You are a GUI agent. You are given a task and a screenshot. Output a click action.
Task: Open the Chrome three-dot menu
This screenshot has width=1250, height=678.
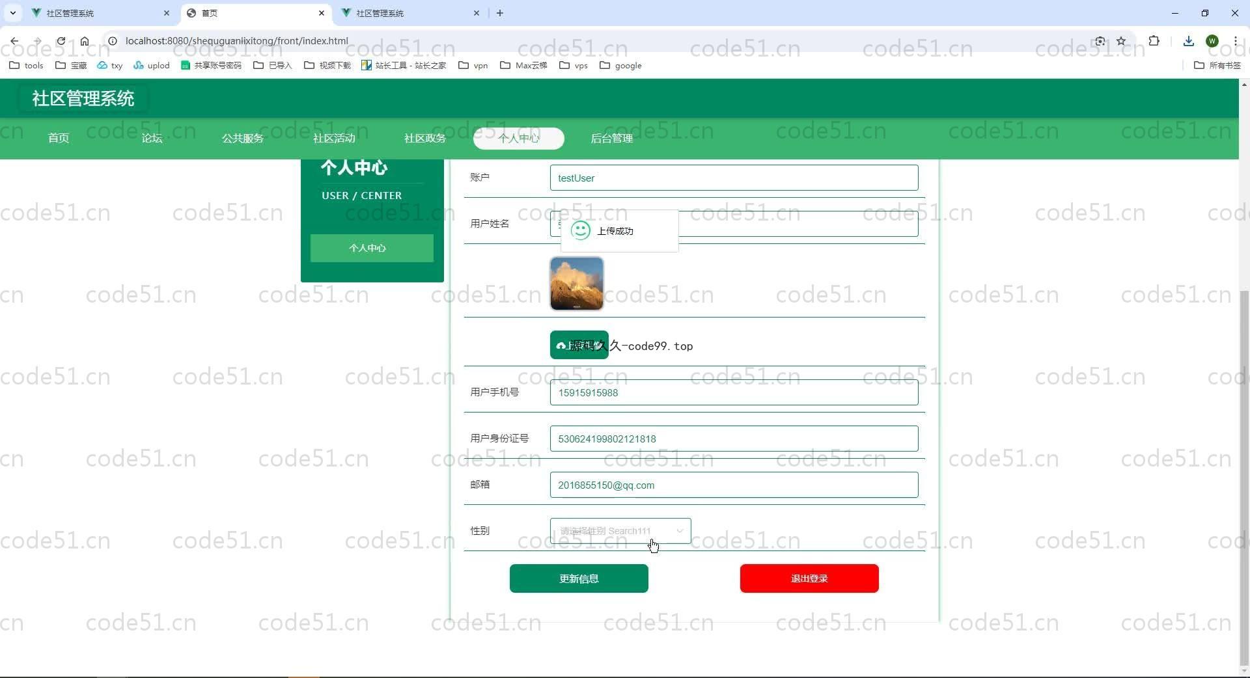(x=1235, y=41)
